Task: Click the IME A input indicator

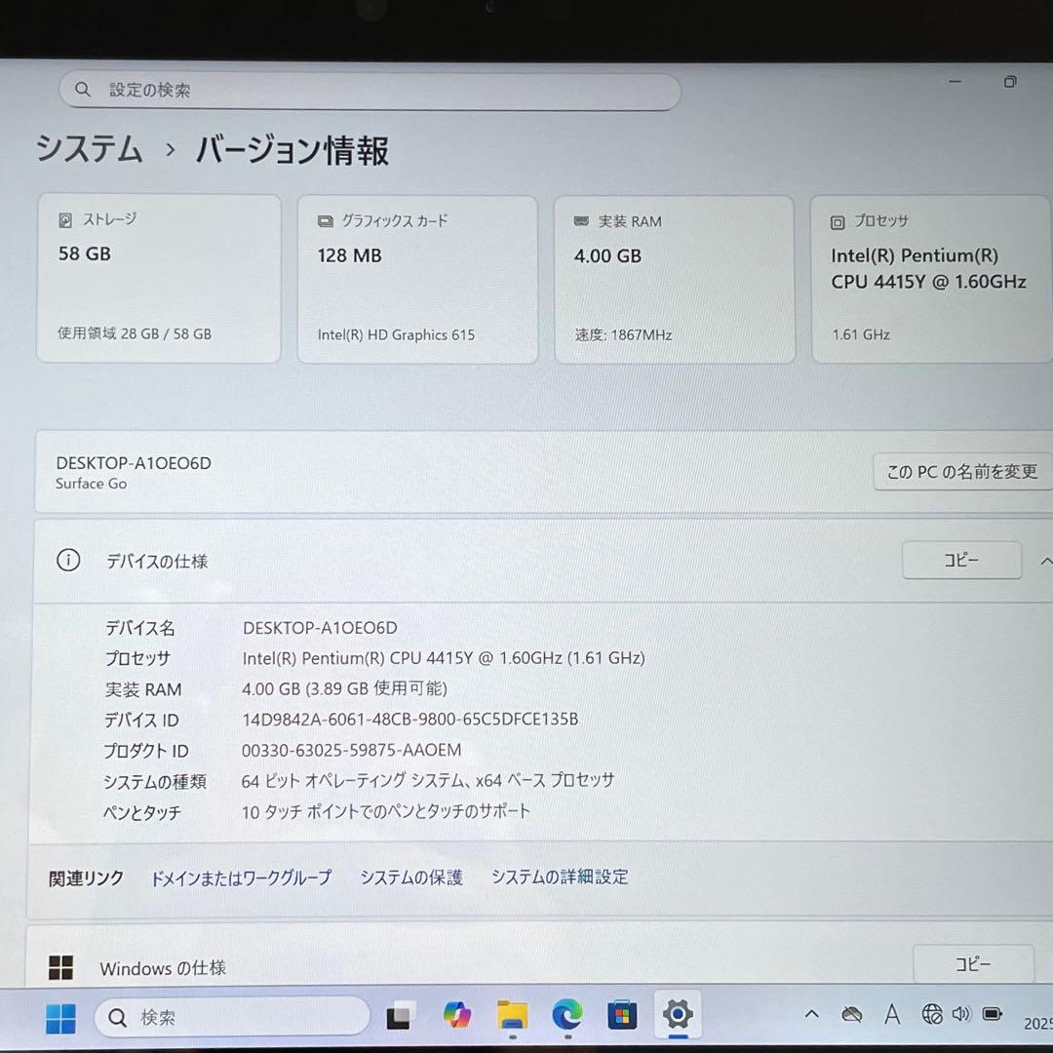Action: [892, 1014]
